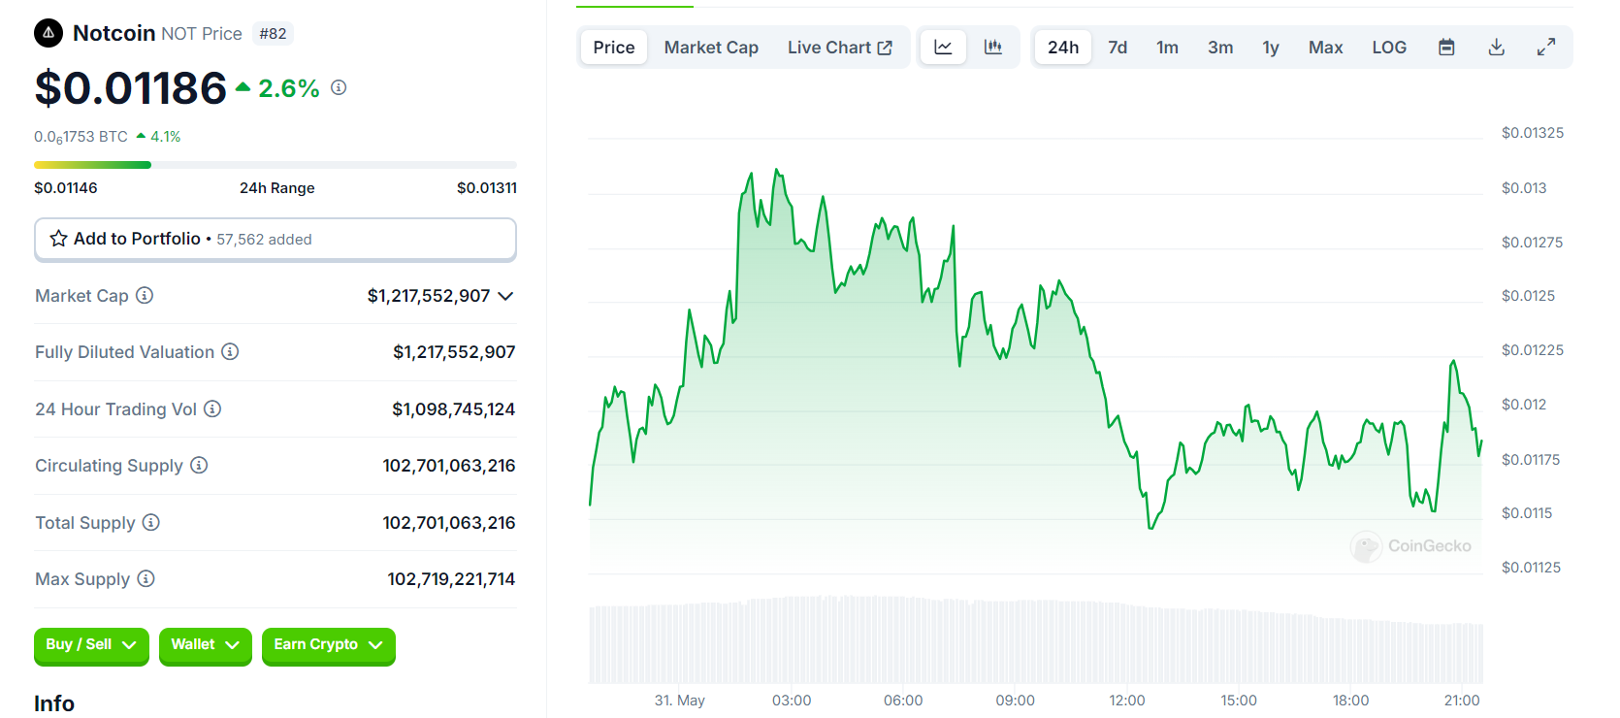Switch to the Market Cap chart tab
This screenshot has height=718, width=1620.
coord(711,48)
